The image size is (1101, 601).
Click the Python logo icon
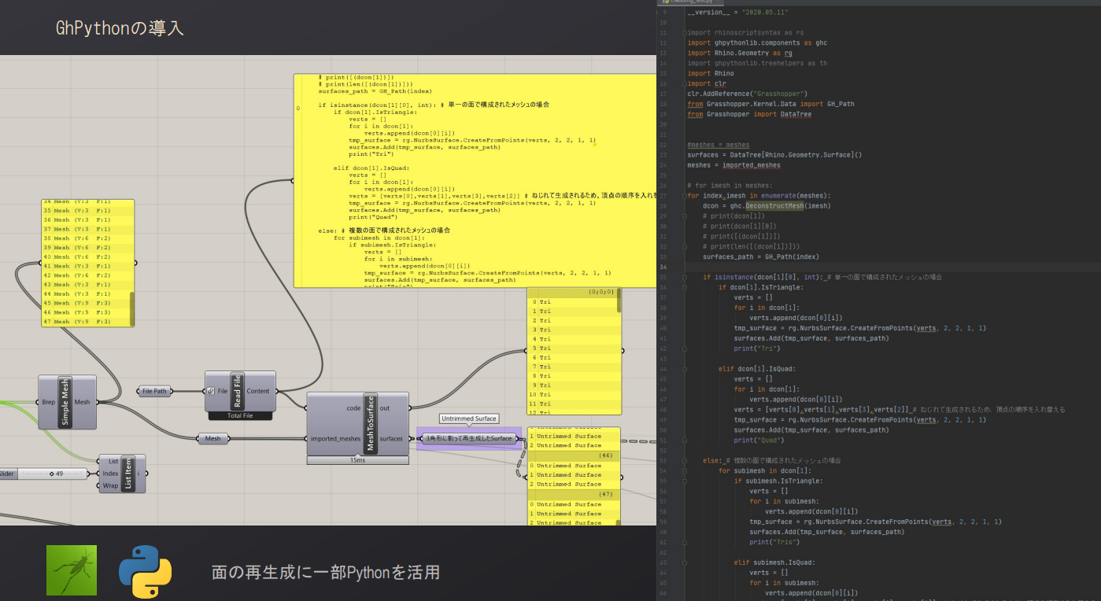tap(146, 572)
